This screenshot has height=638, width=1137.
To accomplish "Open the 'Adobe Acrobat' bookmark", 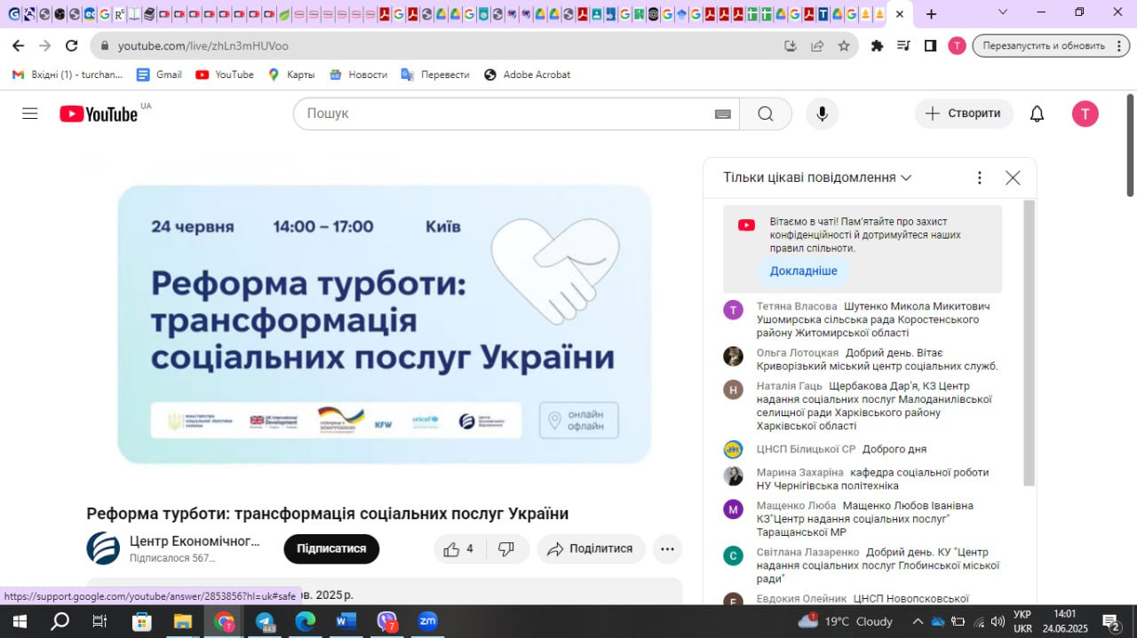I will (x=527, y=75).
